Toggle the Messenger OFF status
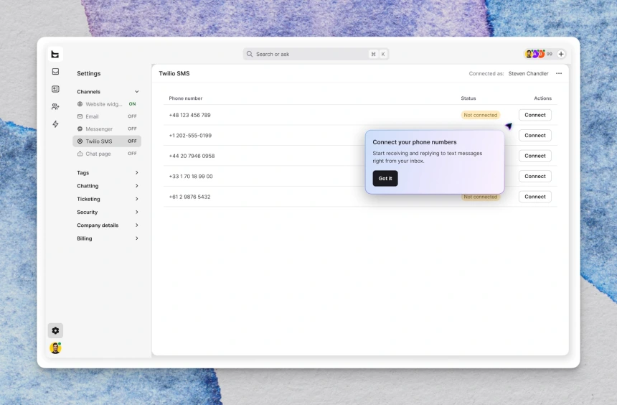 point(132,129)
